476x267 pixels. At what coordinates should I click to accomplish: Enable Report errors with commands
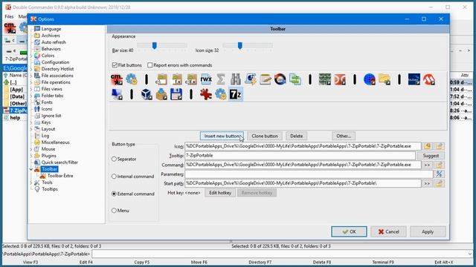(x=149, y=65)
